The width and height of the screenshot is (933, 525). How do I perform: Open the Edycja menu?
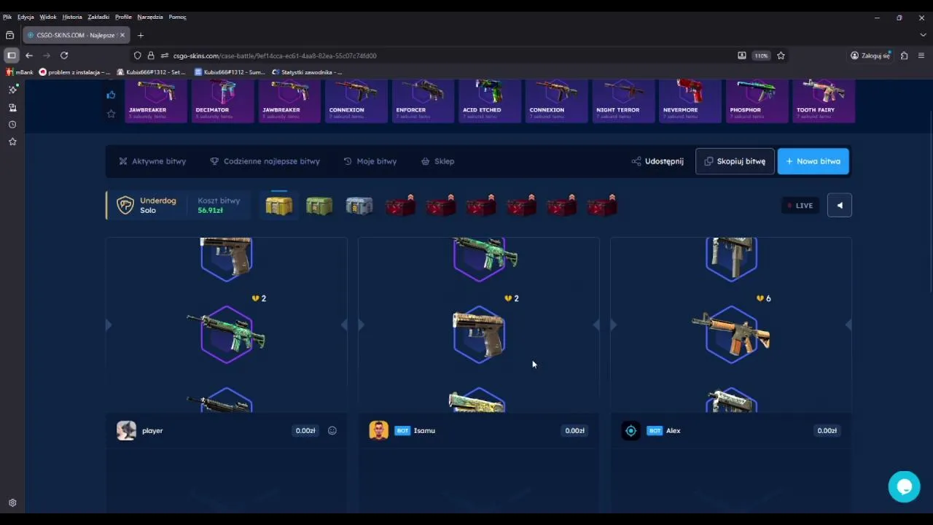(26, 17)
